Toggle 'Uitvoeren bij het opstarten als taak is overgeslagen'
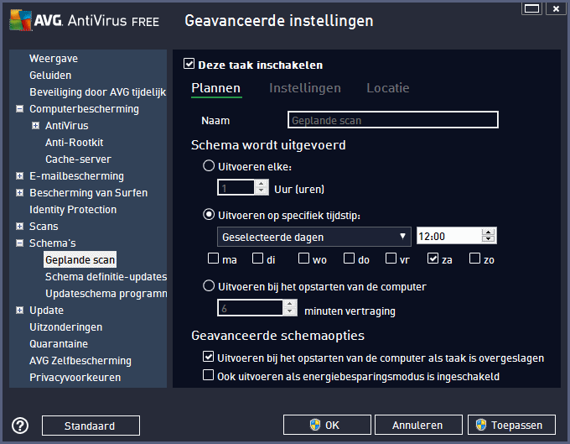570x444 pixels. click(x=208, y=357)
